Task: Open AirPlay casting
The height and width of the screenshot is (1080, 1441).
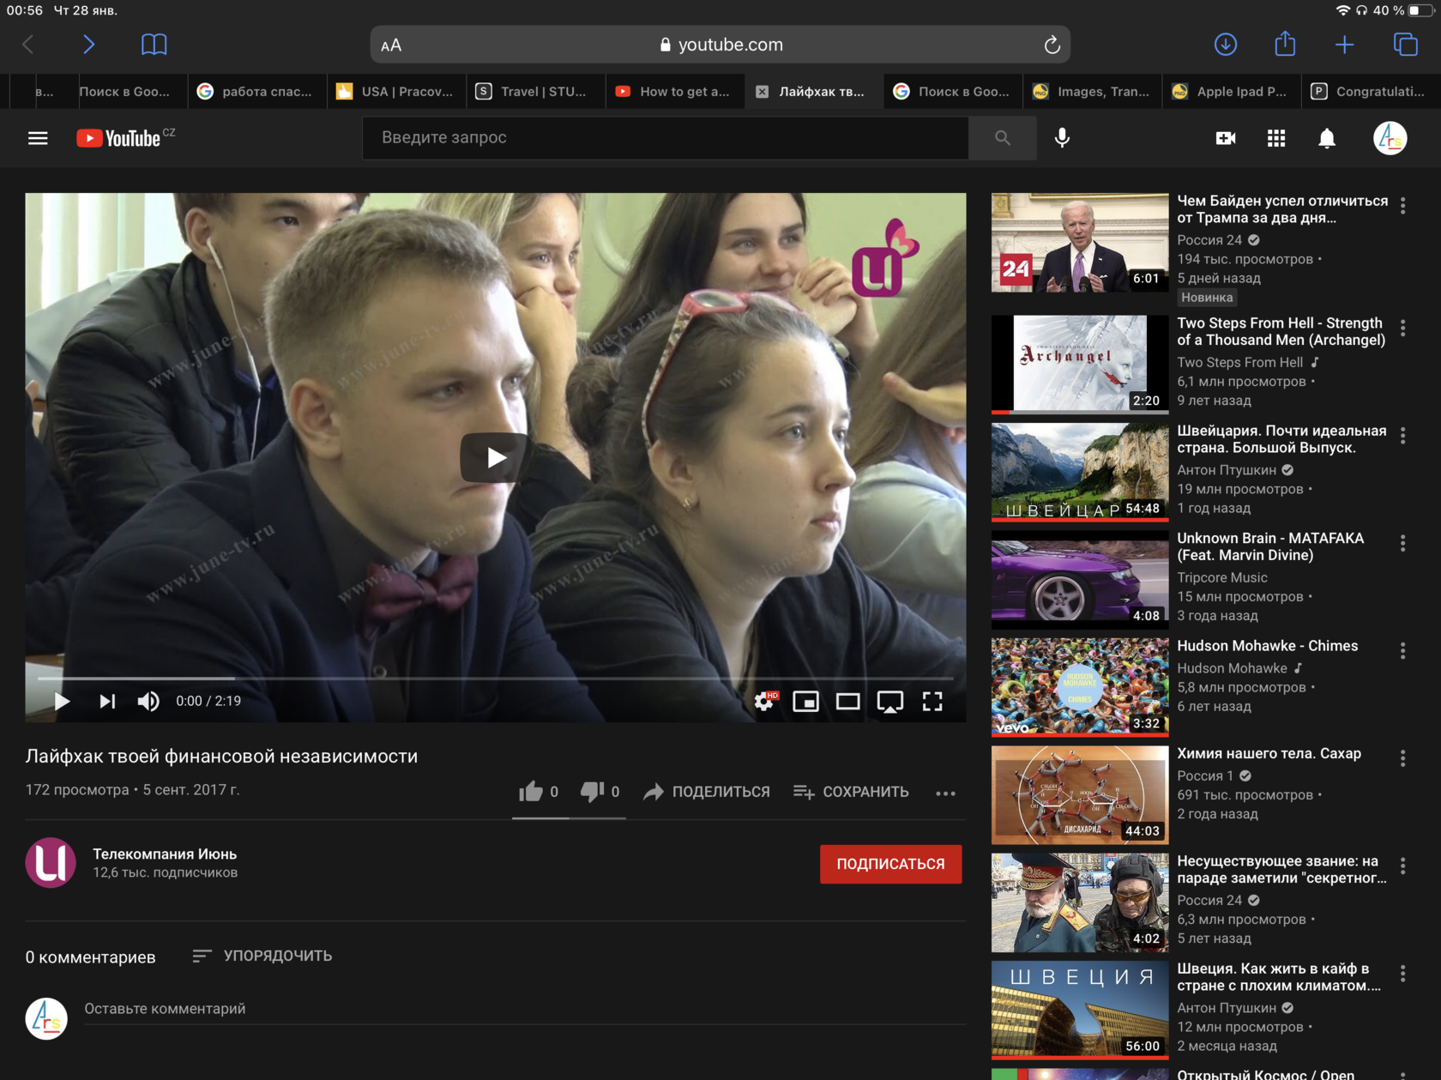Action: coord(890,702)
